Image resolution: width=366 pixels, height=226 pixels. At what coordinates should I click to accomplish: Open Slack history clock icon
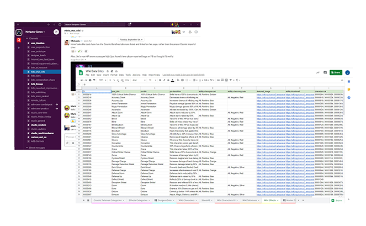coord(60,24)
